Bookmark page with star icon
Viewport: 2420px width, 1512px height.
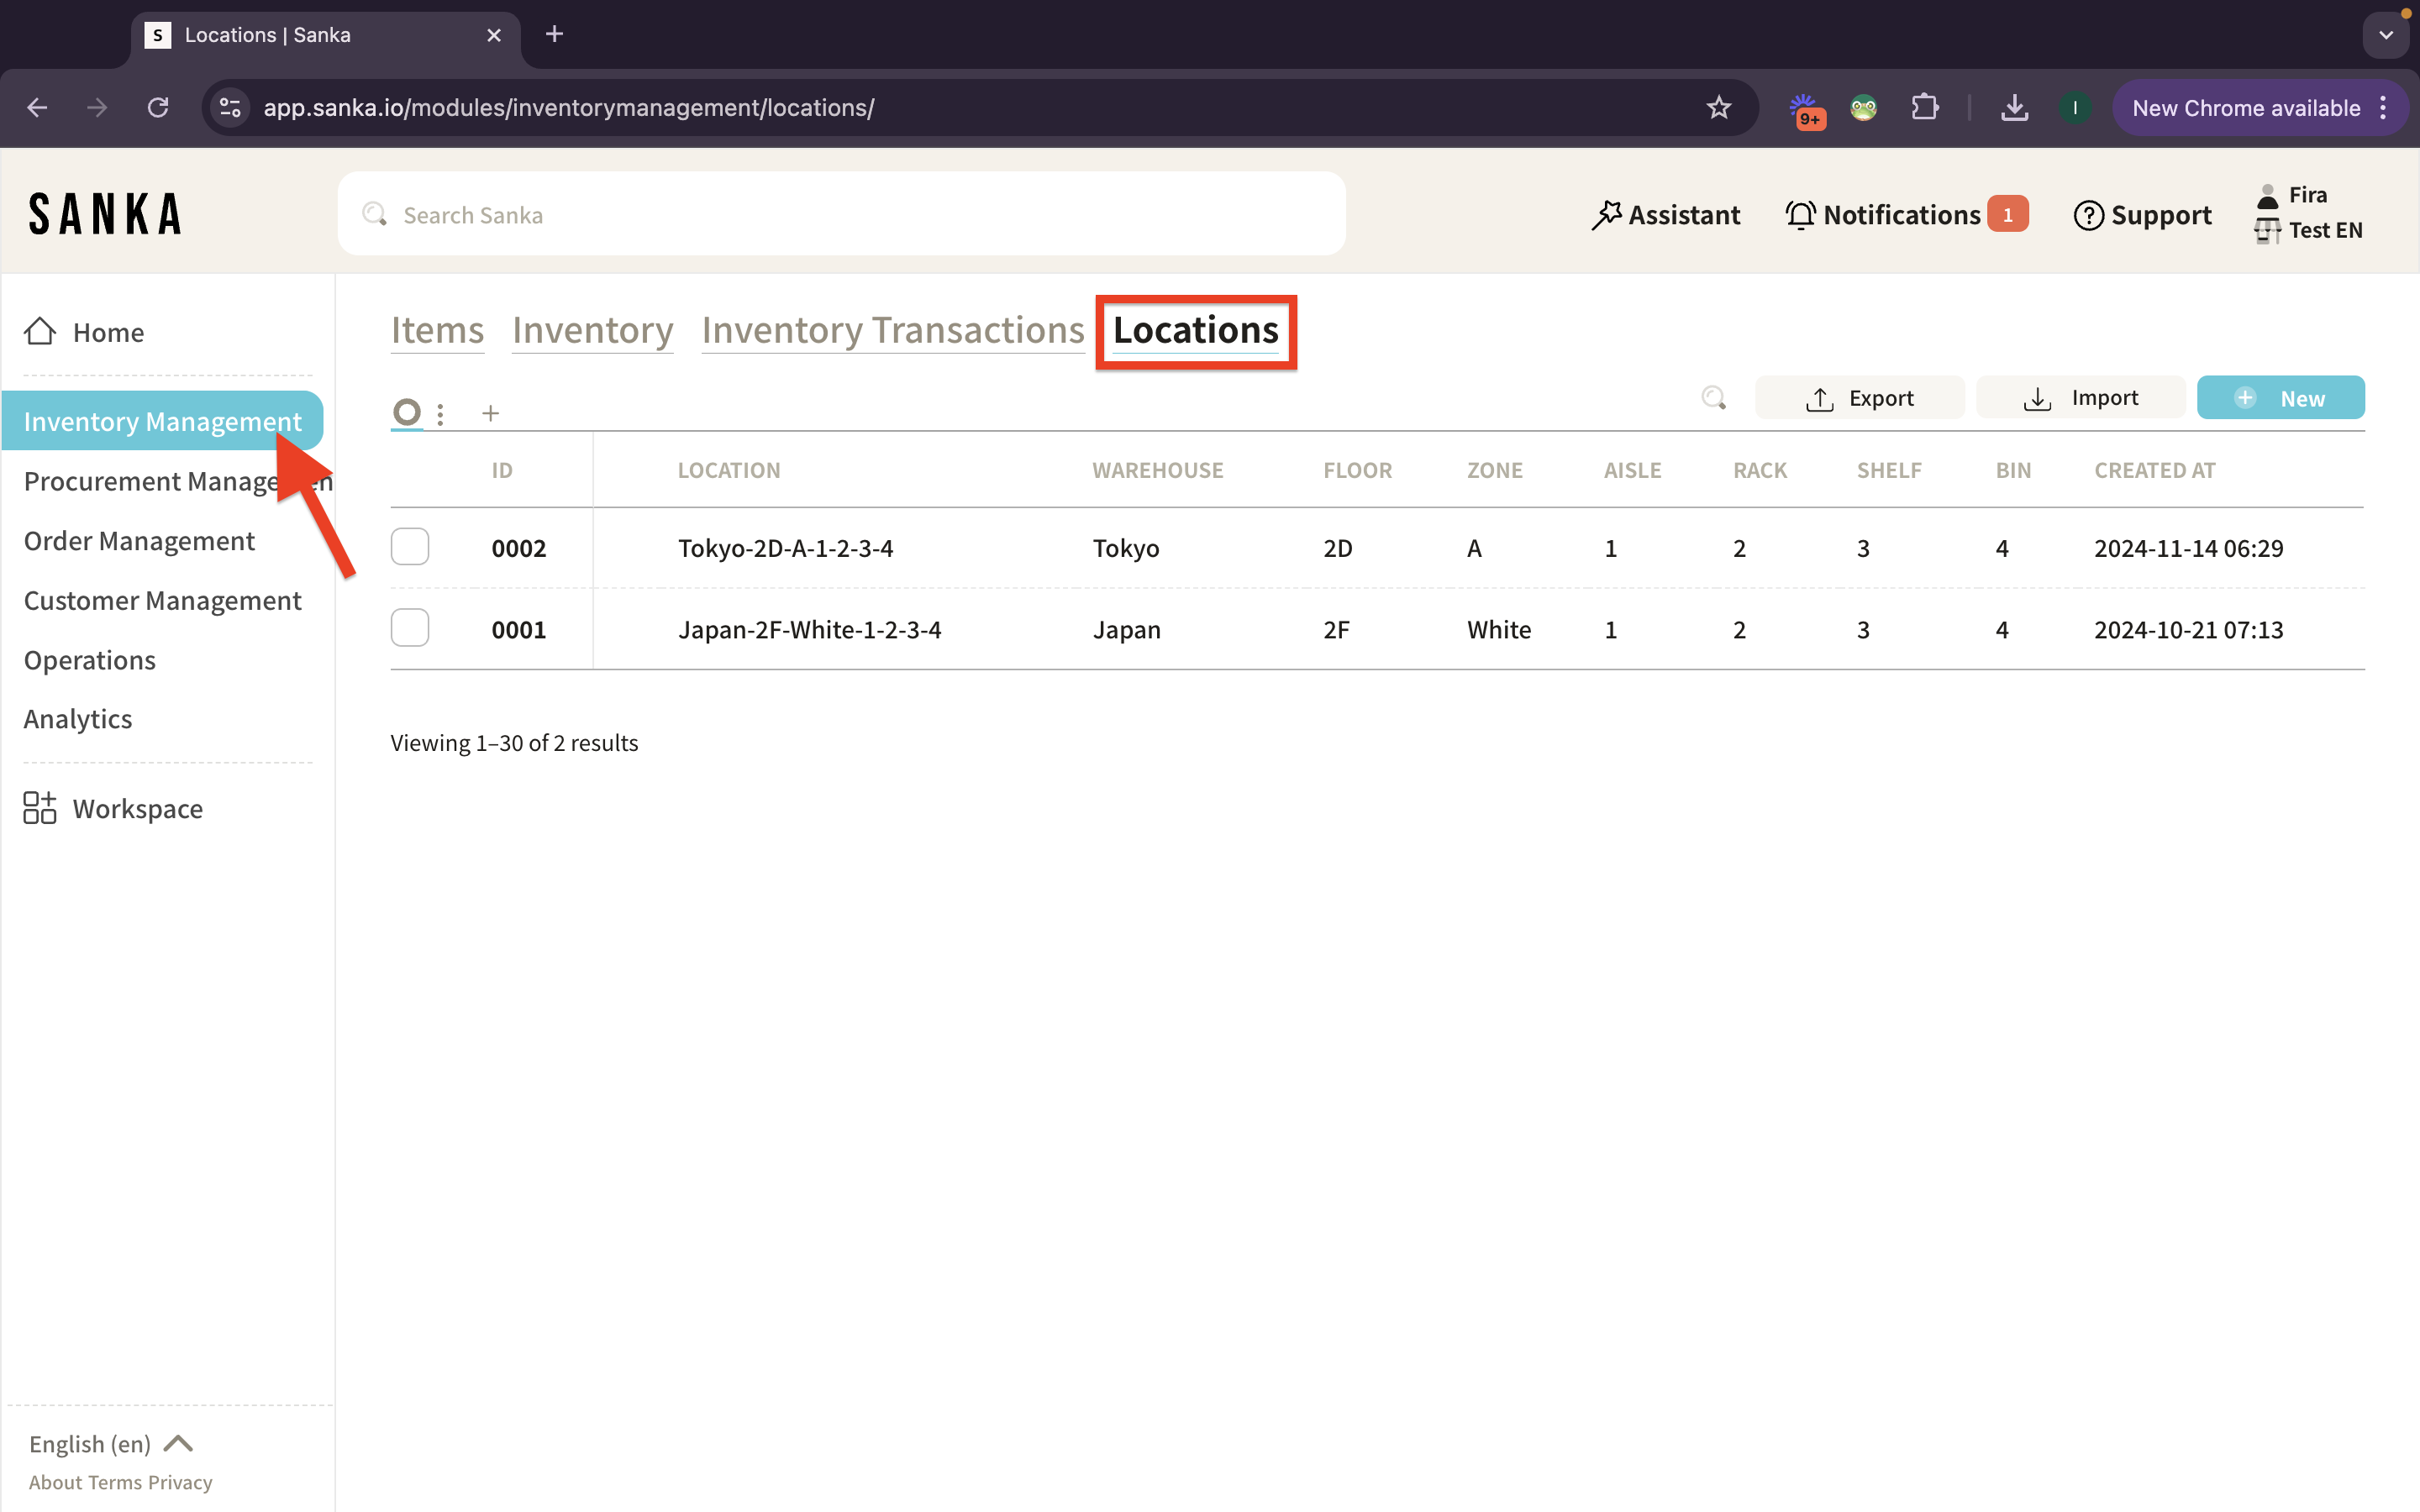pos(1718,108)
